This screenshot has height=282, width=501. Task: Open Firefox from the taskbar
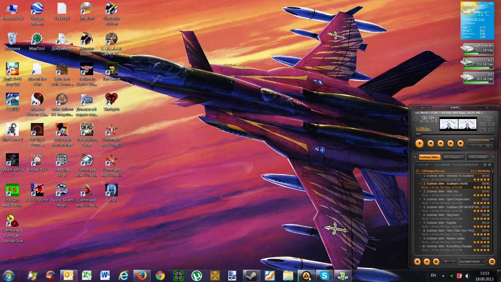click(142, 276)
